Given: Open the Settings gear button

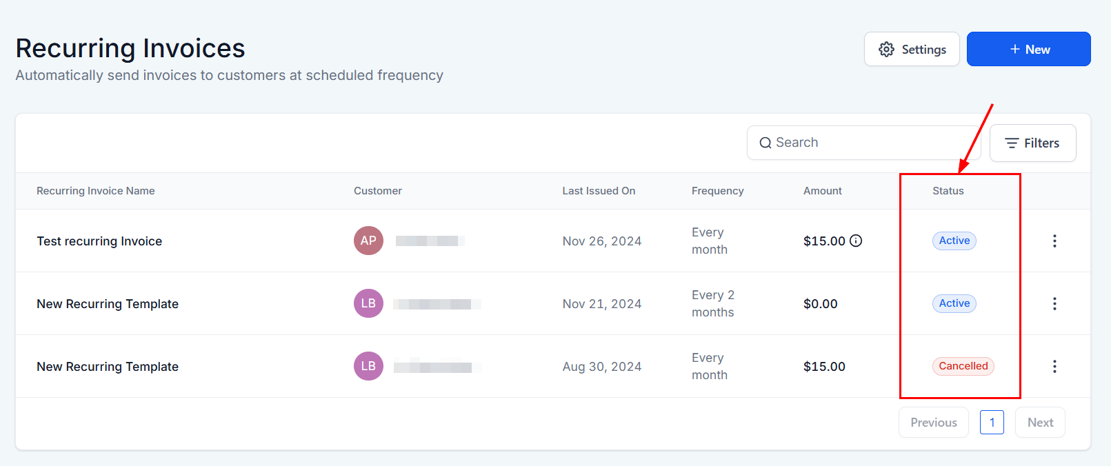Looking at the screenshot, I should [x=911, y=50].
